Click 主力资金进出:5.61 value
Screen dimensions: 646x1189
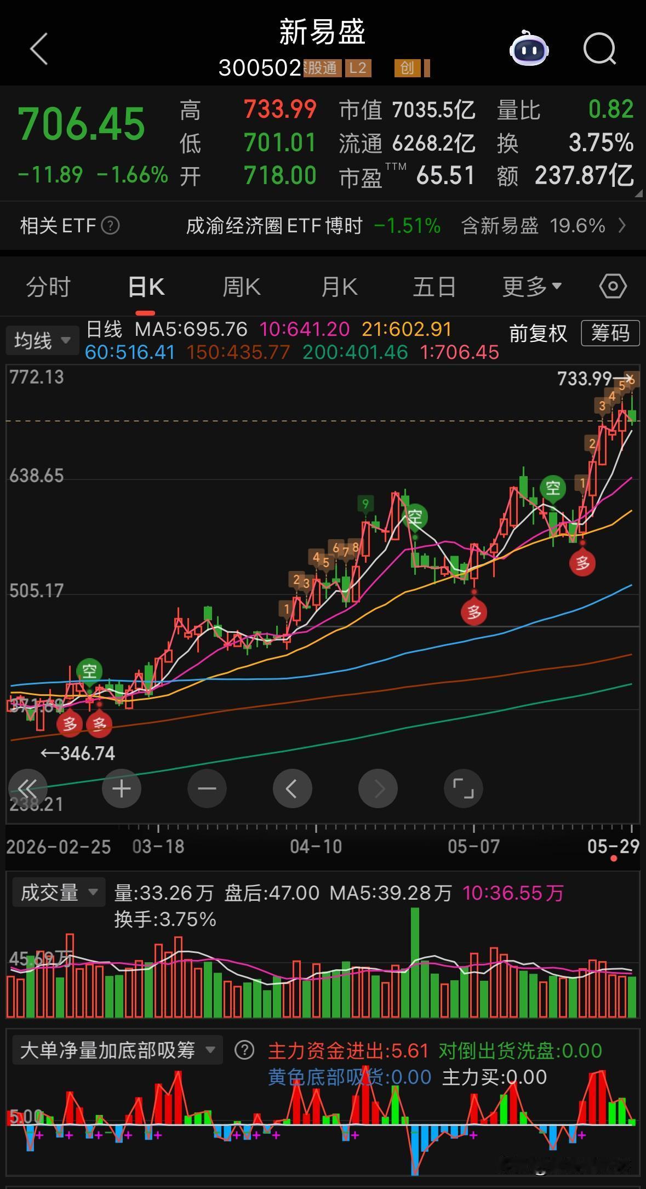point(348,1050)
